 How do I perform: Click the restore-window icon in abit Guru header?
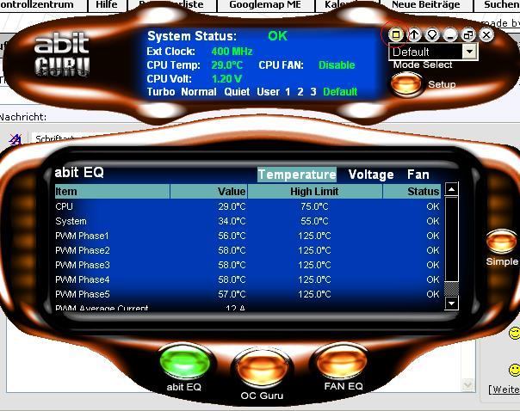[x=468, y=34]
